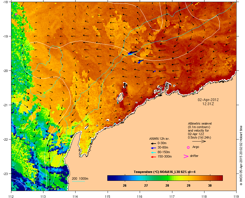Click the longitude axis label 117
Viewport: 245px width, 198px height.
172,196
